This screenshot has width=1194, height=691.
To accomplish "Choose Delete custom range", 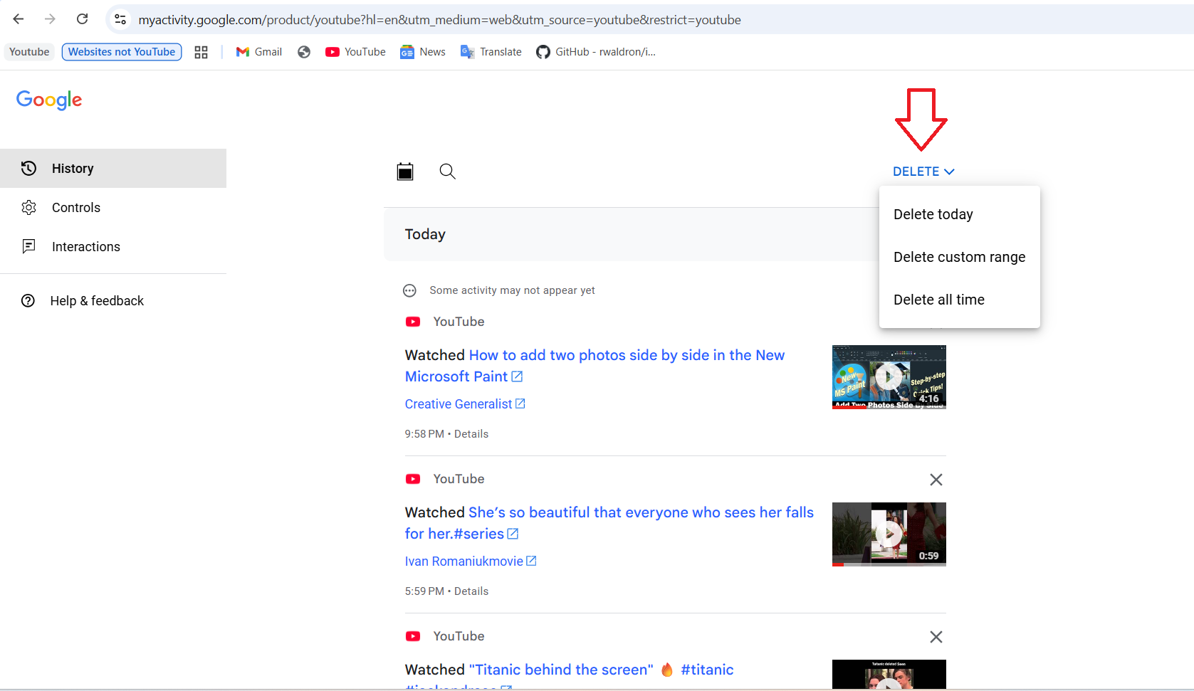I will click(959, 257).
